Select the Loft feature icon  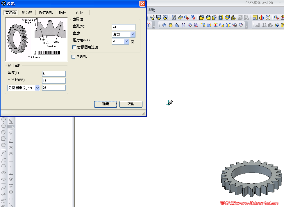pos(171,25)
